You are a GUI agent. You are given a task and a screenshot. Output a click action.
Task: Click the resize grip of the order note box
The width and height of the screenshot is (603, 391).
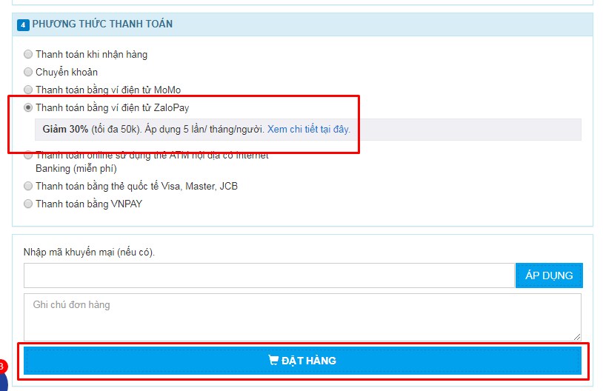pyautogui.click(x=577, y=337)
